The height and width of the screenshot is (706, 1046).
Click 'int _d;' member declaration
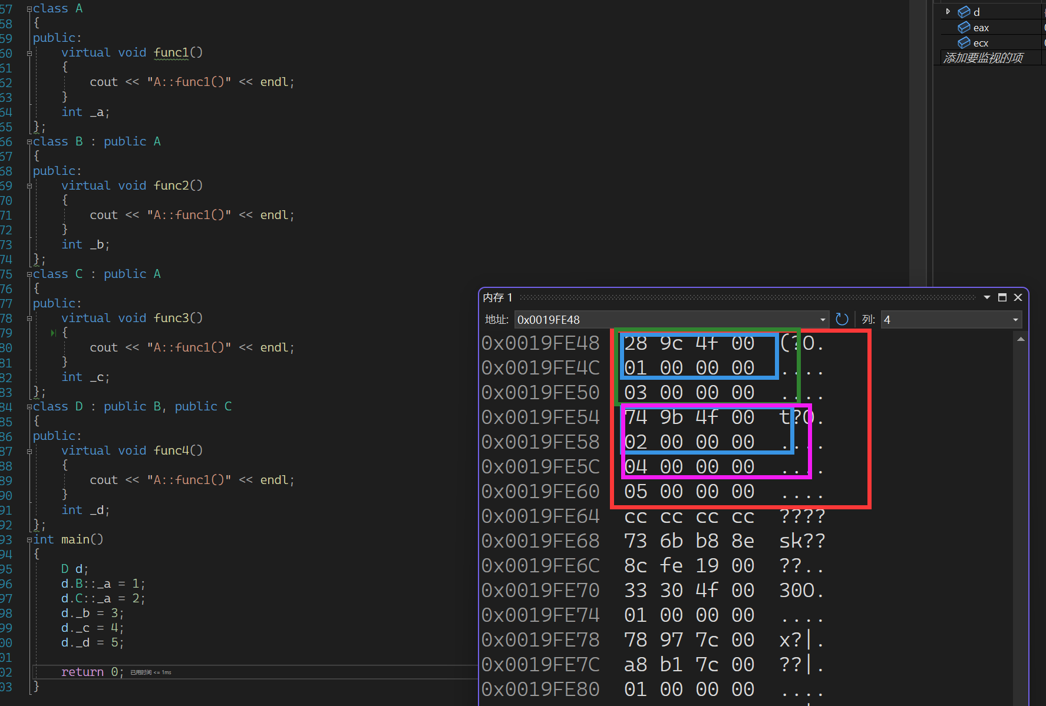[x=85, y=511]
